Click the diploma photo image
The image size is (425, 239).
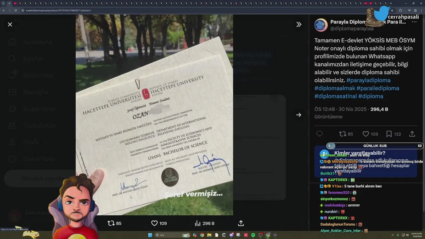click(154, 115)
